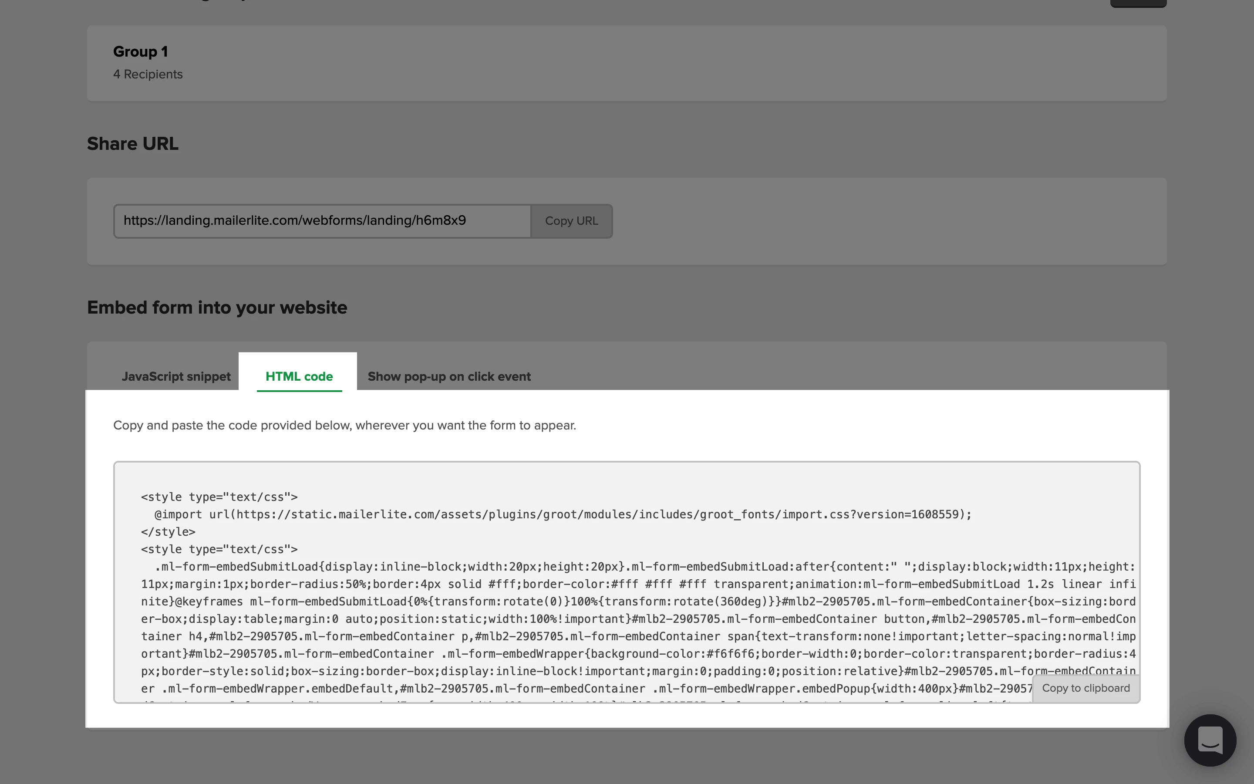1254x784 pixels.
Task: Click the @import url line in code
Action: [x=562, y=514]
